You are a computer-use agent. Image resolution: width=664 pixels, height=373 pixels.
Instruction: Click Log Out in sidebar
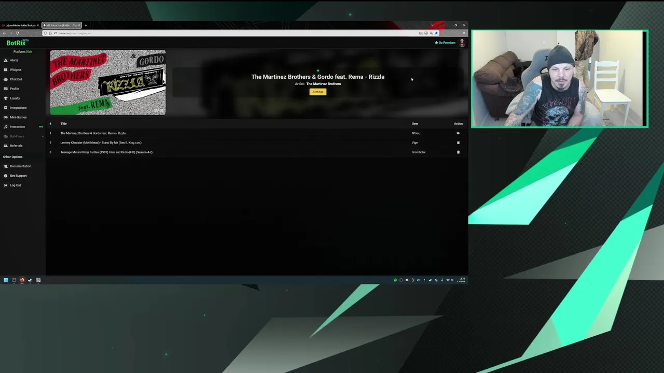click(x=16, y=185)
